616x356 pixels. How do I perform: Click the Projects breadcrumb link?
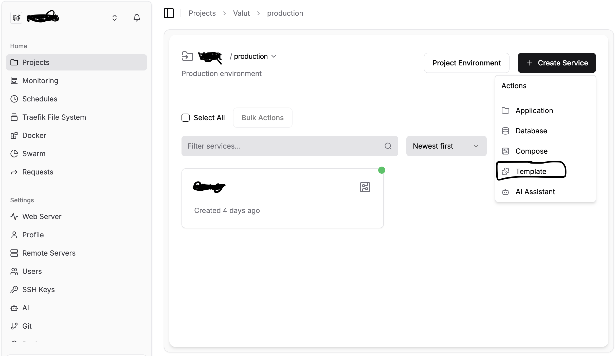[x=202, y=13]
